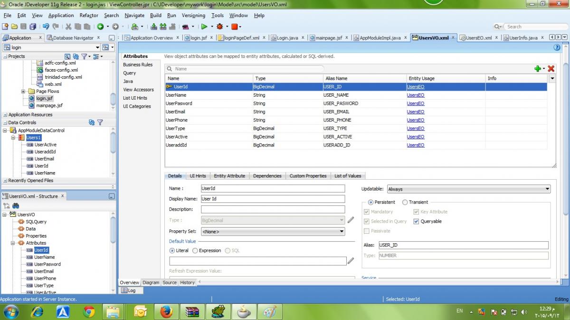
Task: Open the Property Set combo box
Action: point(273,231)
